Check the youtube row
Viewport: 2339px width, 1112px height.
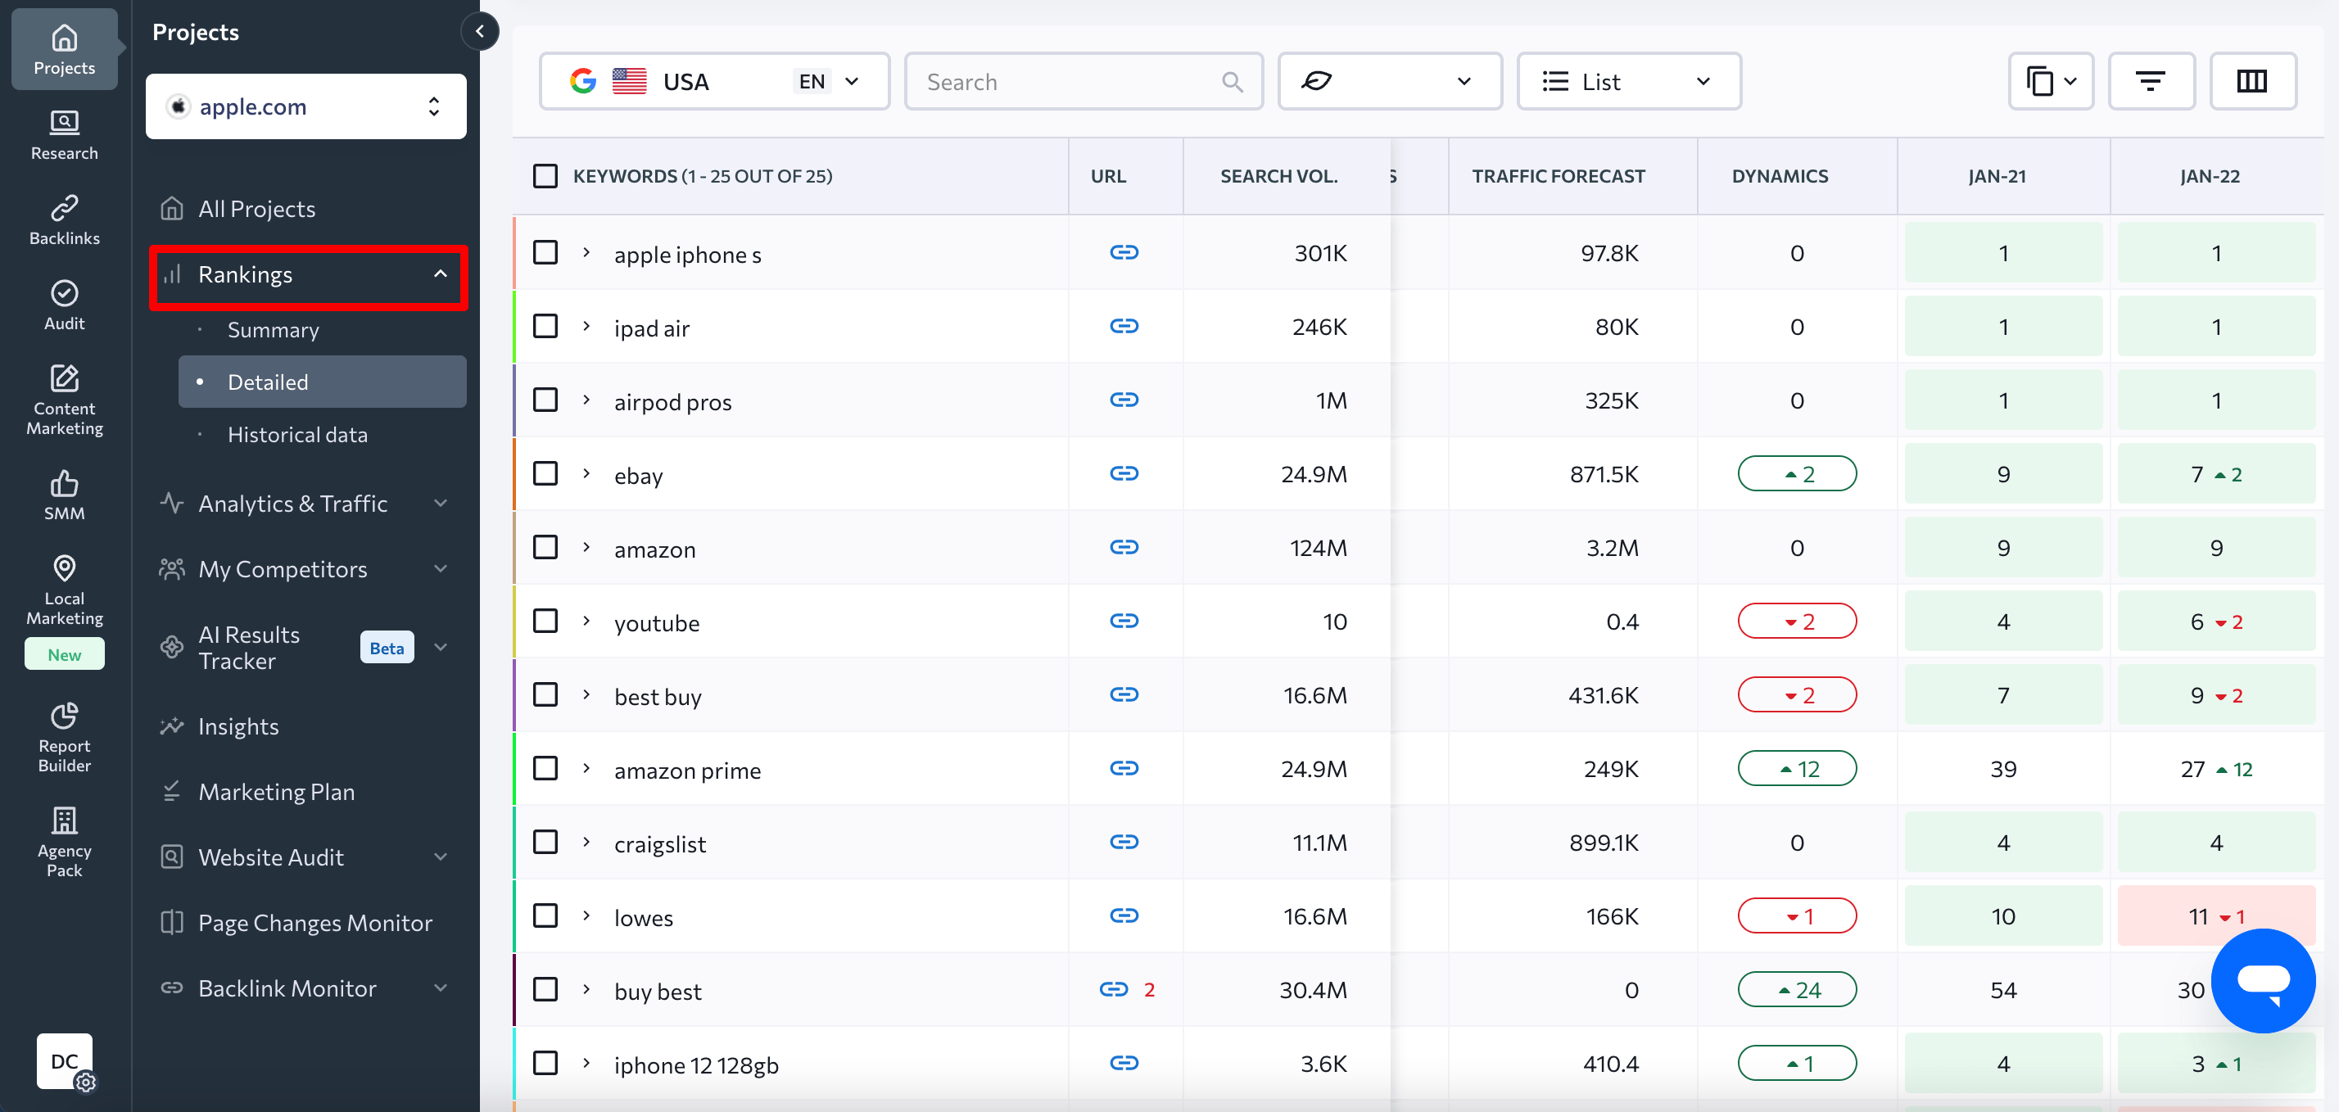(x=545, y=621)
